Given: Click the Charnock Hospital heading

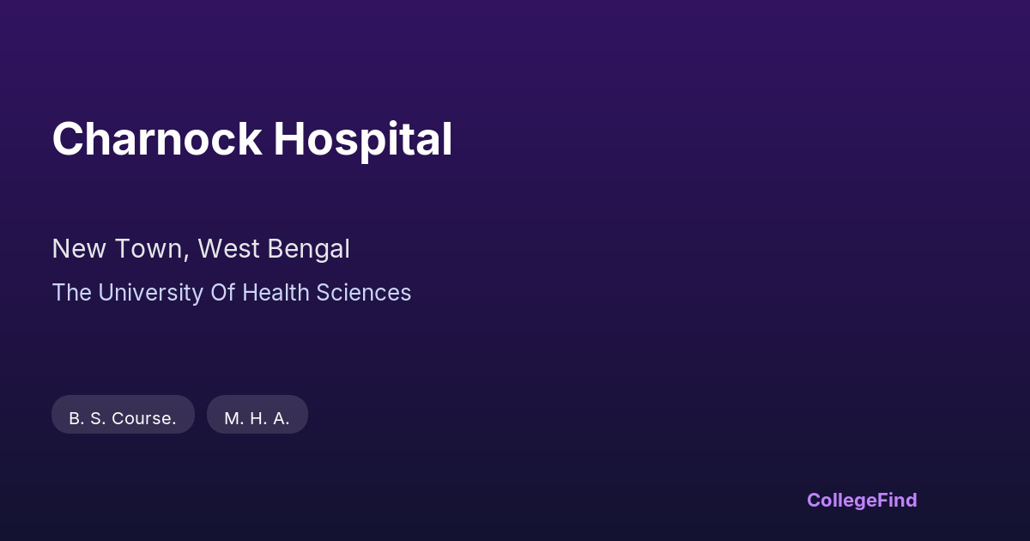Looking at the screenshot, I should (251, 139).
